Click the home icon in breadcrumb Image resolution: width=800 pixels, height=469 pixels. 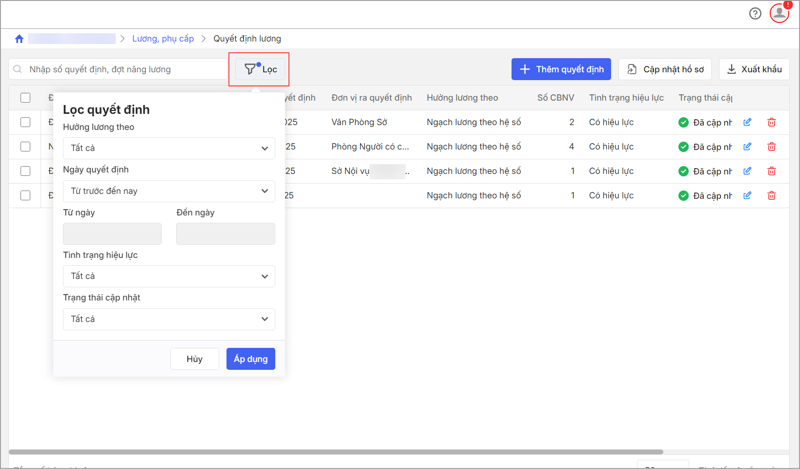pyautogui.click(x=19, y=39)
